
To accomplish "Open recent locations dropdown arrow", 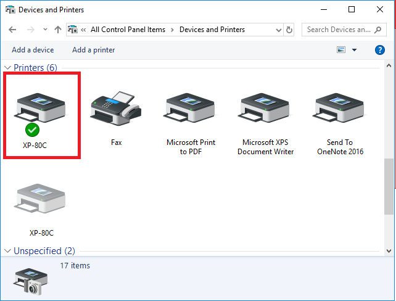I will pos(45,30).
